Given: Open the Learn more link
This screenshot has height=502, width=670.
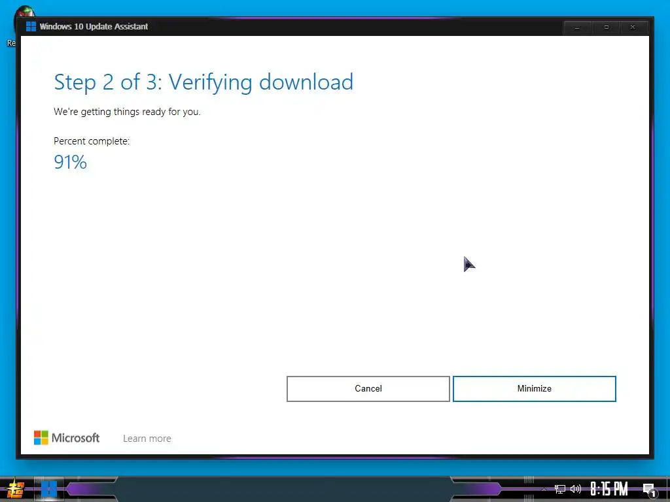Looking at the screenshot, I should 147,439.
